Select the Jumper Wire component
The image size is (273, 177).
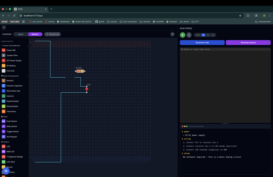point(12,55)
